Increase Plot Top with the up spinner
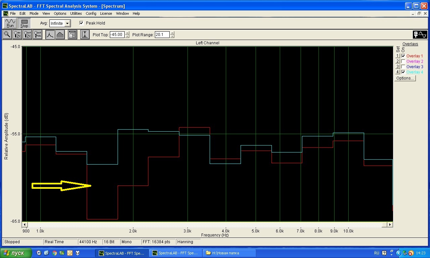The width and height of the screenshot is (430, 258). [127, 33]
